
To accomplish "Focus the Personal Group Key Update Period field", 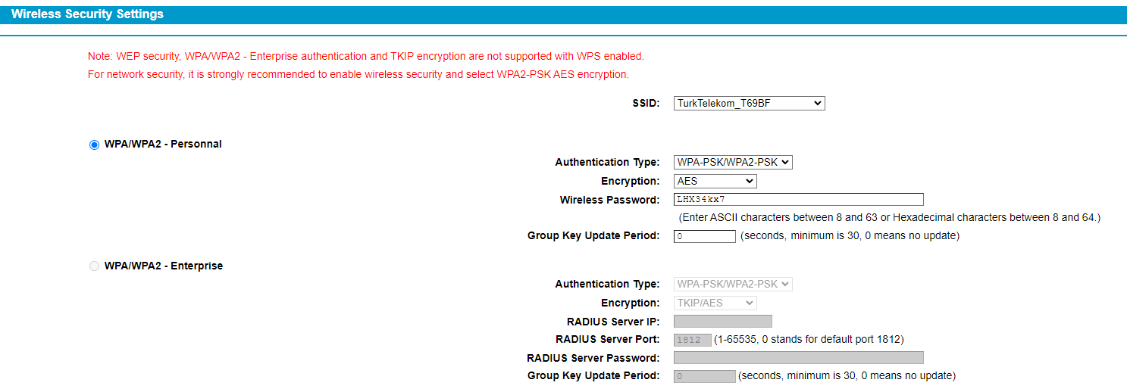I will pos(704,236).
